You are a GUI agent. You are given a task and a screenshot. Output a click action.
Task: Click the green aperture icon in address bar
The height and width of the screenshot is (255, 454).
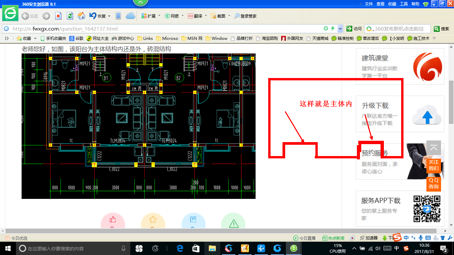326,29
